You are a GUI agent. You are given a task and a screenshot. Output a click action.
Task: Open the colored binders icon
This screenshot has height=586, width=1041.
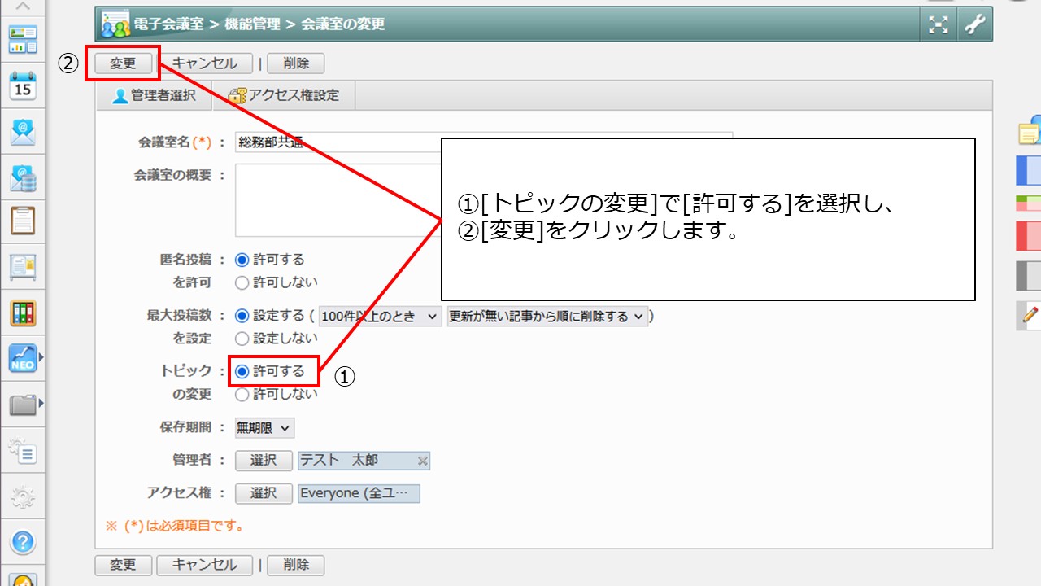coord(23,313)
